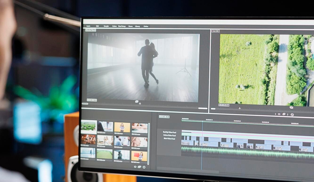Click the green audio waveform track
The width and height of the screenshot is (314, 182).
pos(247,152)
